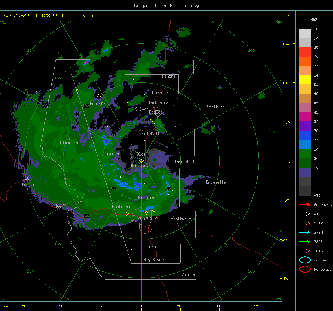This screenshot has height=311, width=333.
Task: Click the -100 tick on bottom axis
Action: (61, 306)
